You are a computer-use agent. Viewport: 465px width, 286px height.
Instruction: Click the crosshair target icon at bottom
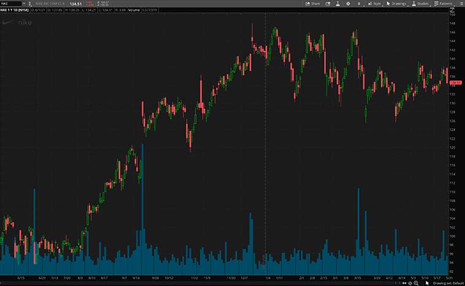point(409,282)
